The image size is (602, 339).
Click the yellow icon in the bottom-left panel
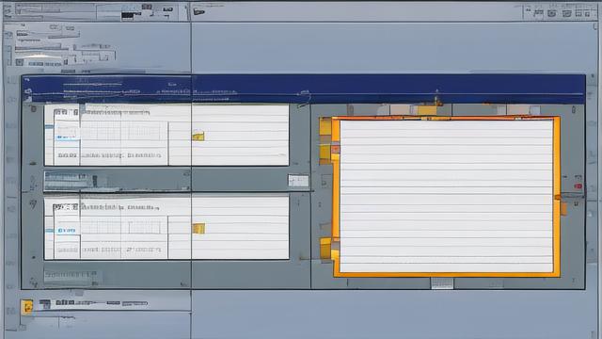[x=27, y=307]
